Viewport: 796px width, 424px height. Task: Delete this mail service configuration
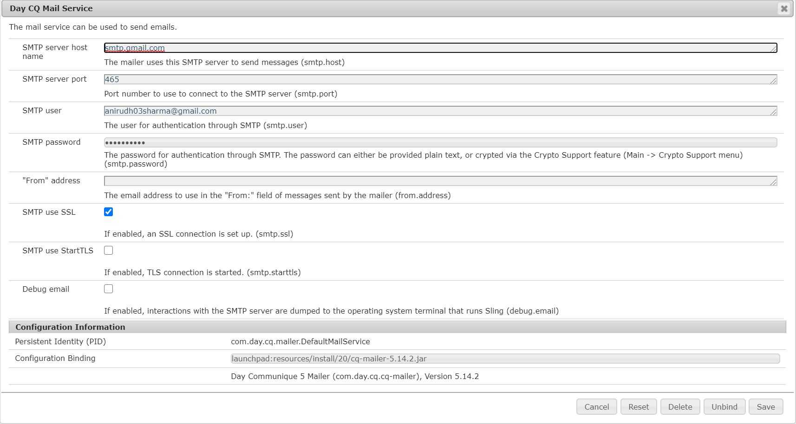click(x=680, y=407)
